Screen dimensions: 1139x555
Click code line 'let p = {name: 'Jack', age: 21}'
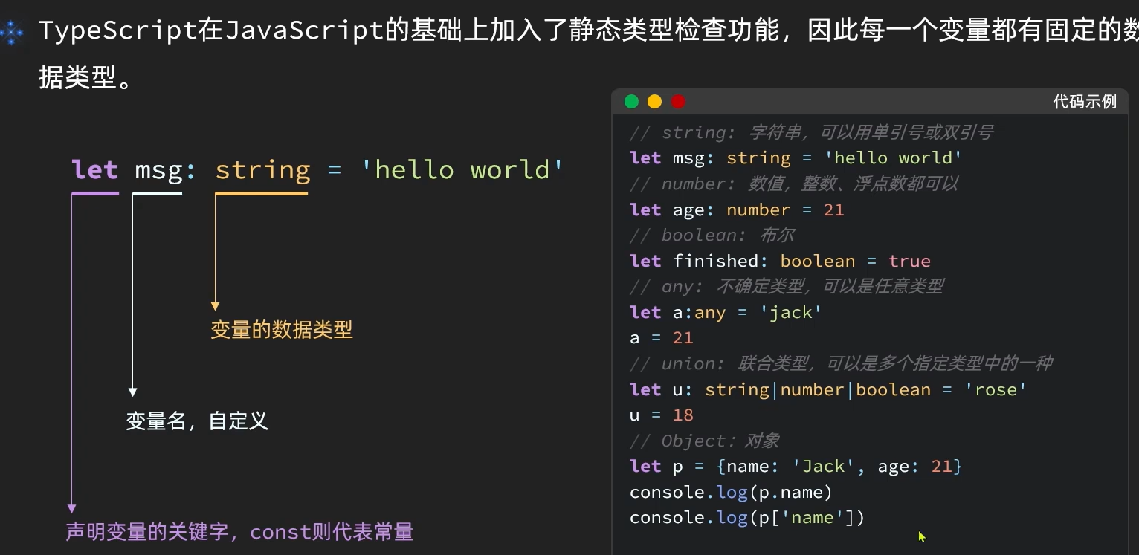point(796,467)
